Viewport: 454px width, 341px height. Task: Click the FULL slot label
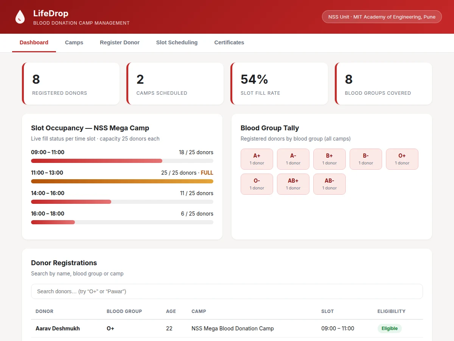pos(207,173)
